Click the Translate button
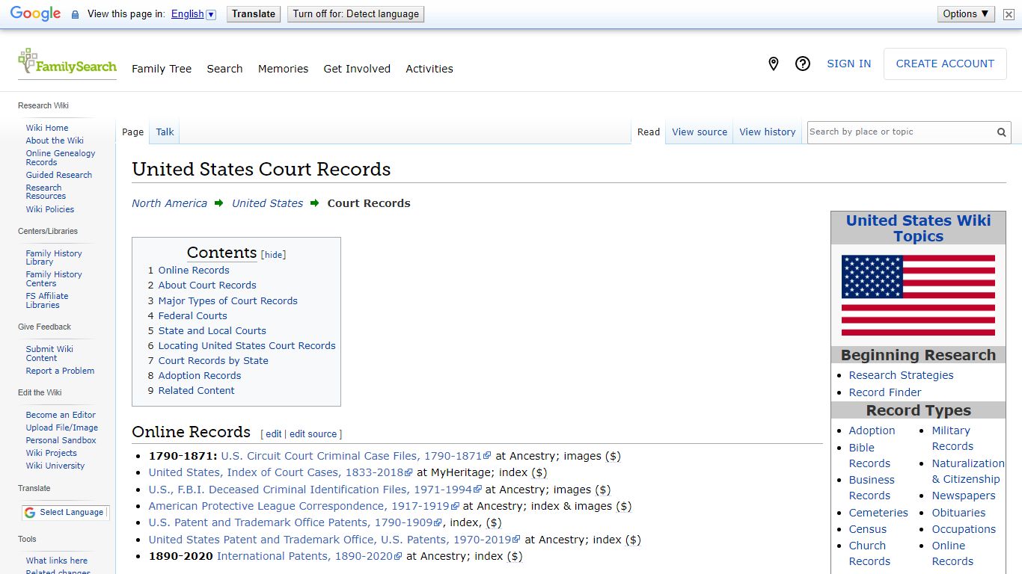Viewport: 1022px width, 574px height. [x=254, y=14]
